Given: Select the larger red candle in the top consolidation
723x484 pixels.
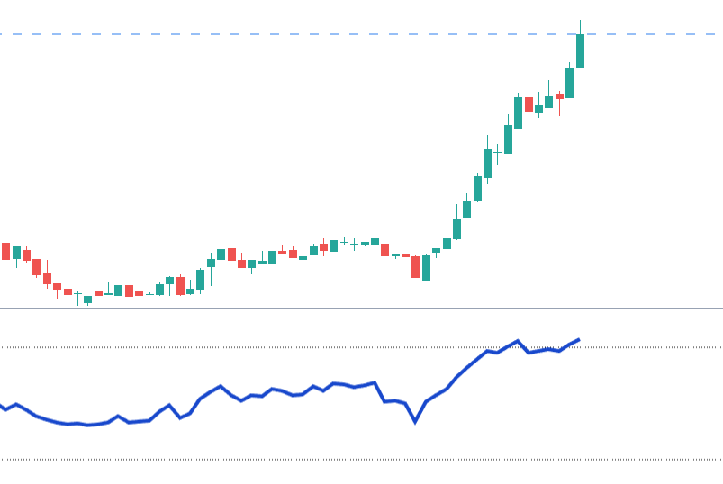Looking at the screenshot, I should tap(529, 104).
